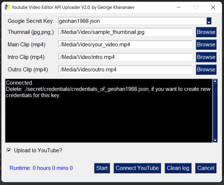Focus the Main Clip path input field
This screenshot has height=185, width=224.
coord(125,44)
